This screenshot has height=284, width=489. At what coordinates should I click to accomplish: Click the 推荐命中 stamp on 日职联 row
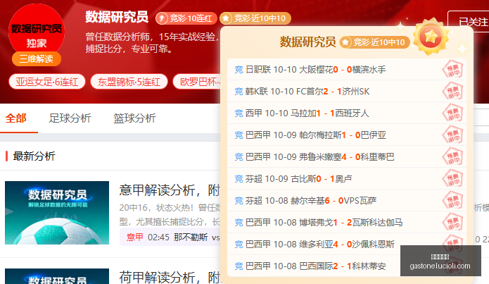[453, 69]
